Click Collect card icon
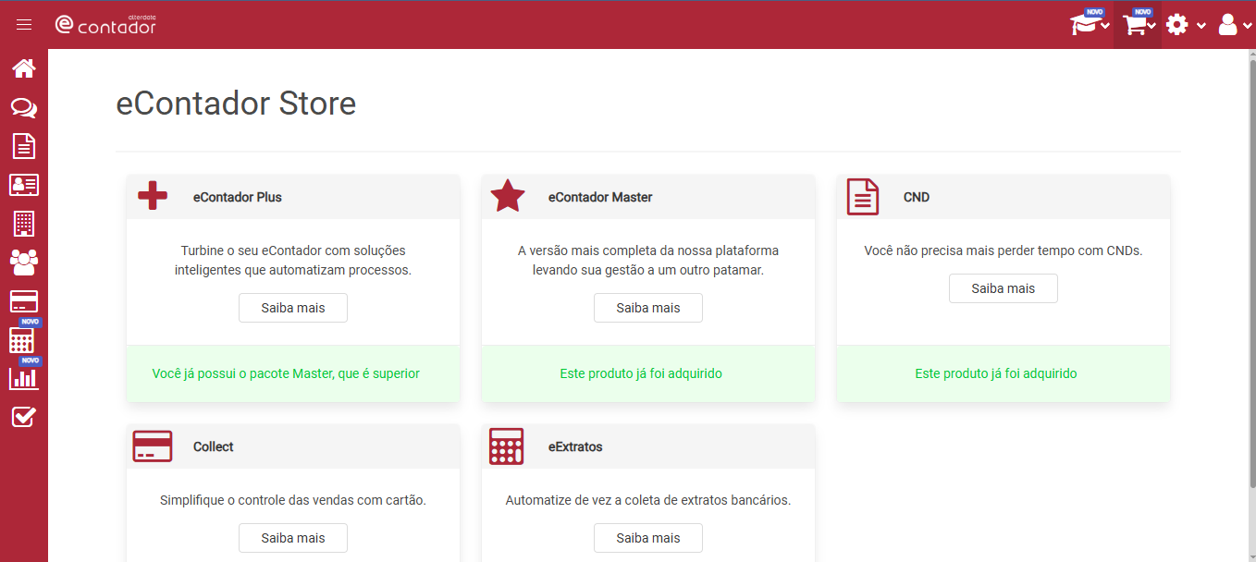 coord(153,446)
